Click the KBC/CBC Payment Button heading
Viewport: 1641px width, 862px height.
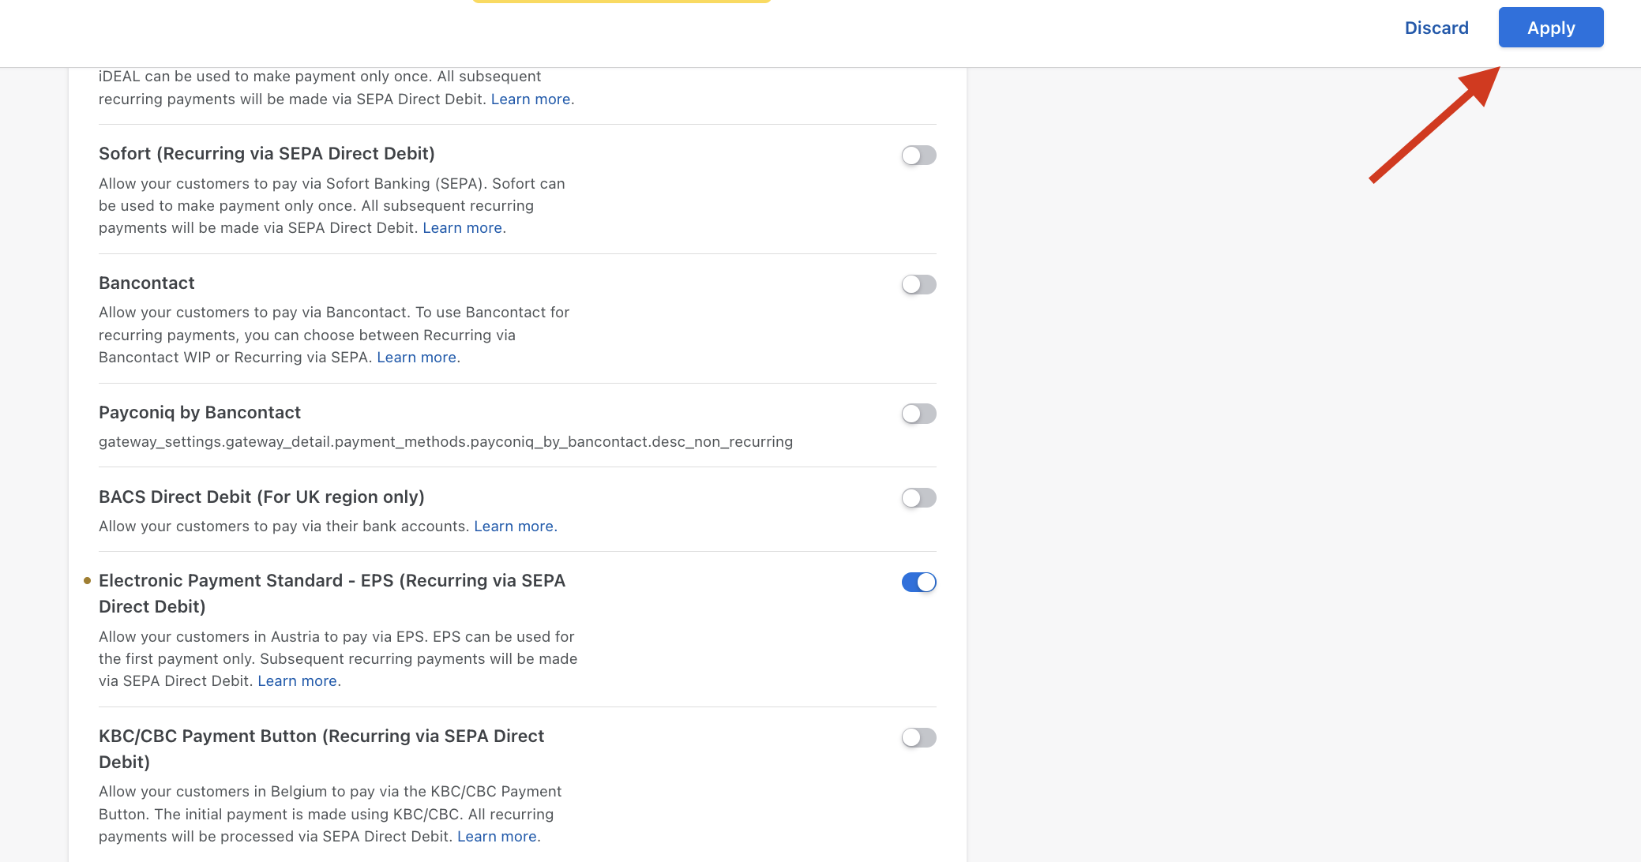[x=321, y=736]
